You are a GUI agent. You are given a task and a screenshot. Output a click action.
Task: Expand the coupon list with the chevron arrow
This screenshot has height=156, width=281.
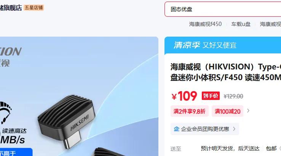248,111
